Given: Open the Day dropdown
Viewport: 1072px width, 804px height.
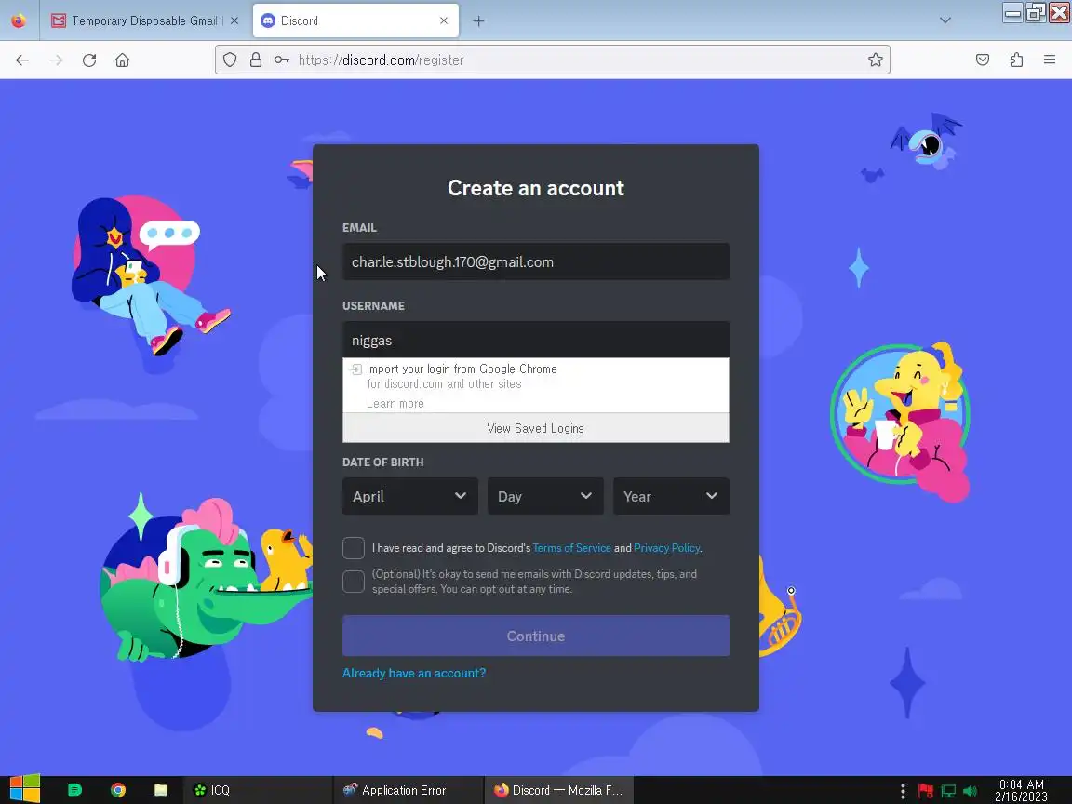Looking at the screenshot, I should pos(545,496).
